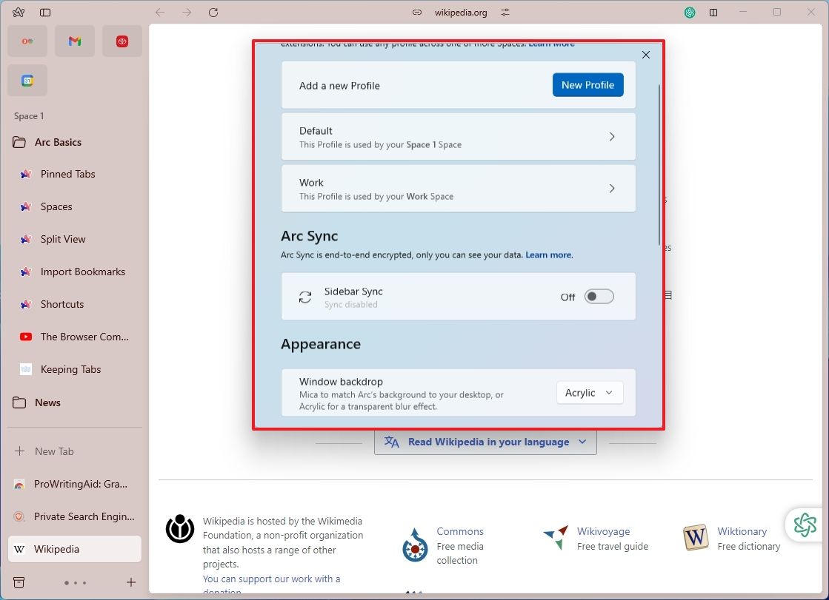Open archived tabs at sidebar bottom
The height and width of the screenshot is (600, 829).
pos(19,583)
